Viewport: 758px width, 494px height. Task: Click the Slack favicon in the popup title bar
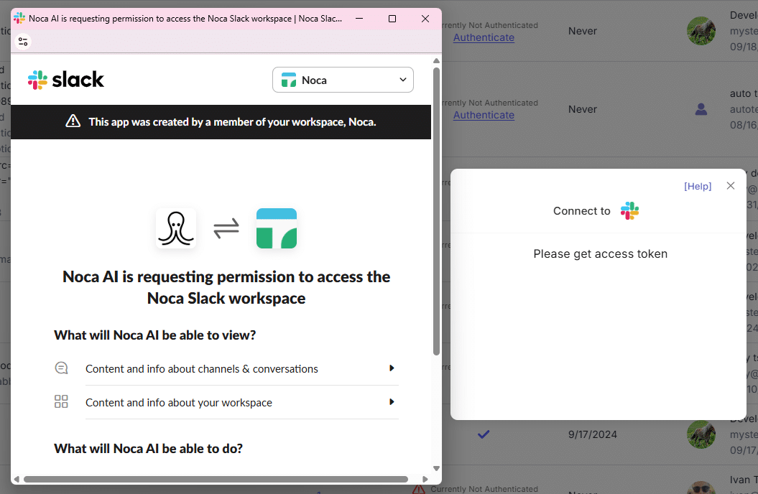[x=19, y=19]
